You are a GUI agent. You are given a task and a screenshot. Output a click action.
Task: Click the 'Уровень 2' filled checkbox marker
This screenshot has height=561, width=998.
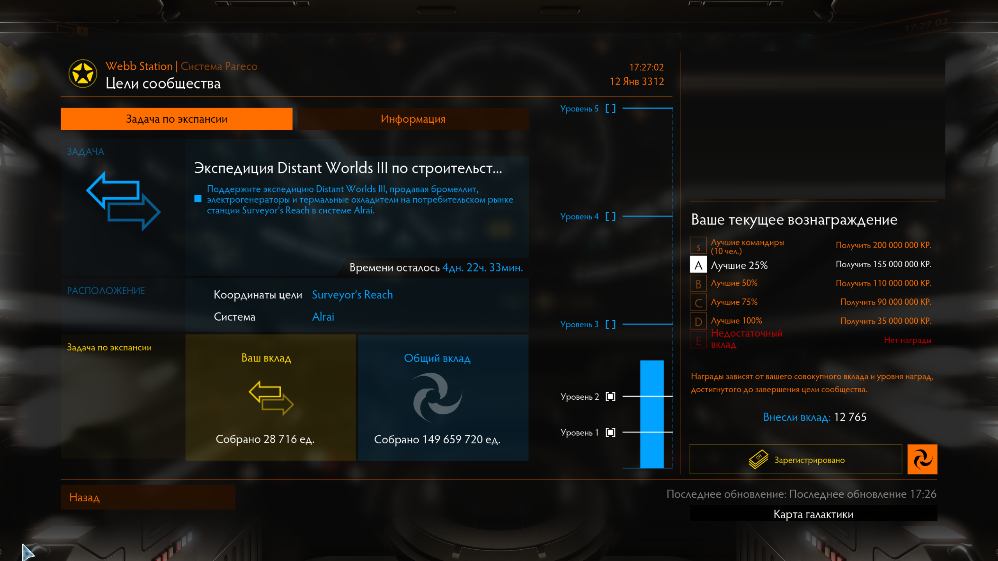click(x=610, y=397)
